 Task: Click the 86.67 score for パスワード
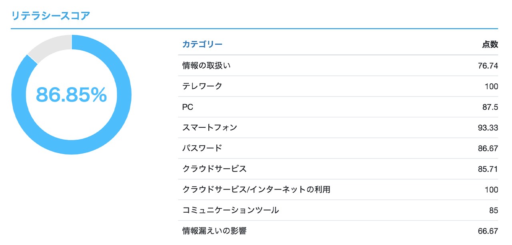pos(488,148)
